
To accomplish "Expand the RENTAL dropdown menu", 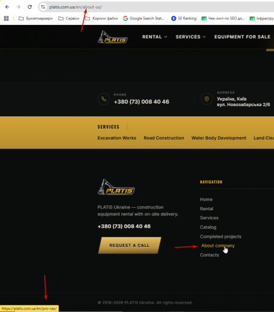I will pyautogui.click(x=154, y=37).
